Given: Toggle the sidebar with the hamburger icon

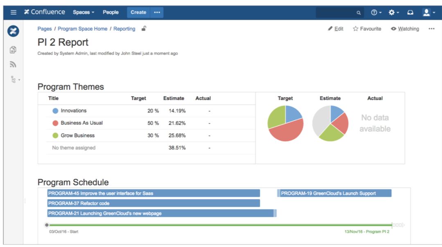Looking at the screenshot, I should [x=14, y=12].
